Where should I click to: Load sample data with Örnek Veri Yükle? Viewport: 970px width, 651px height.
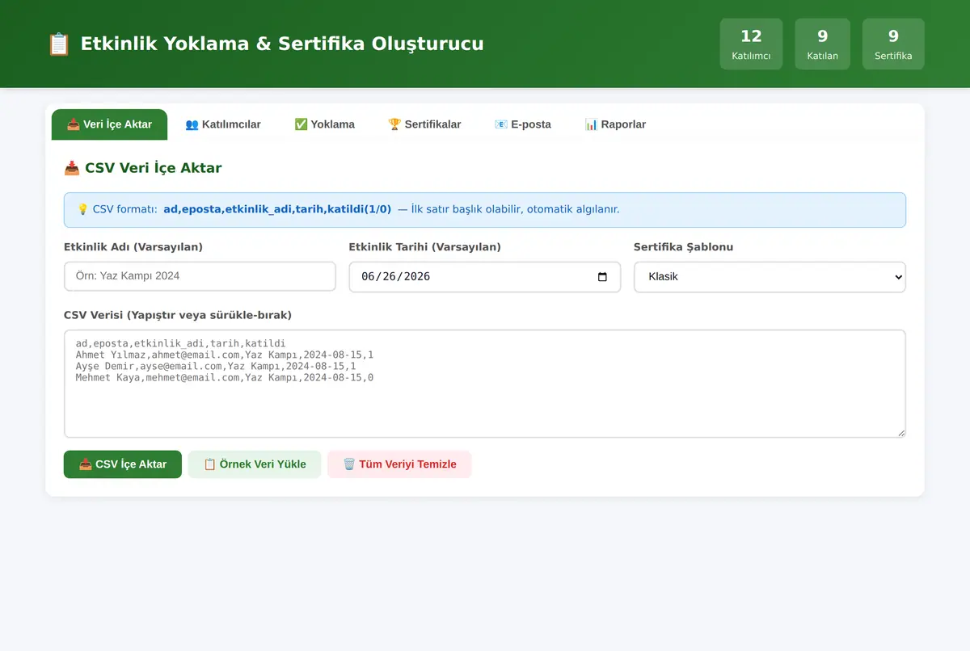click(x=255, y=464)
